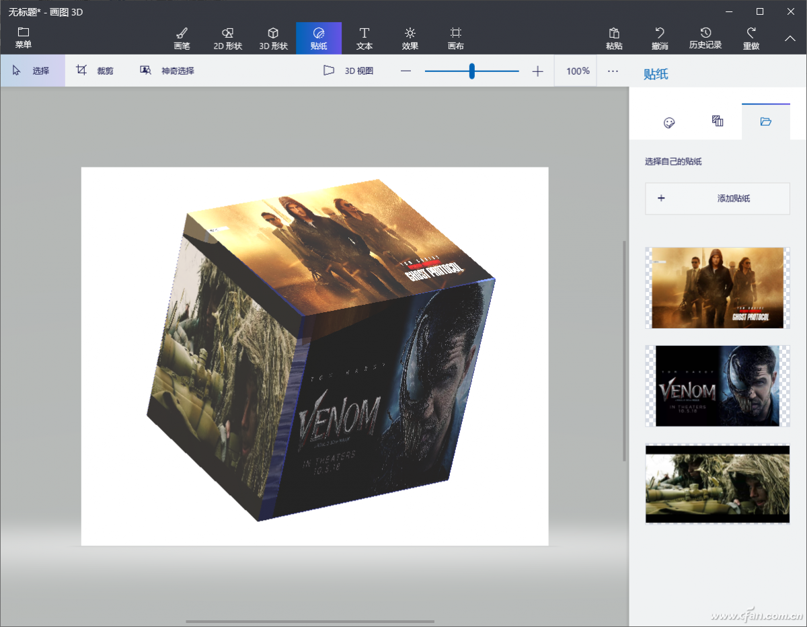Enable the 裁剪 crop tool
807x627 pixels.
tap(95, 71)
